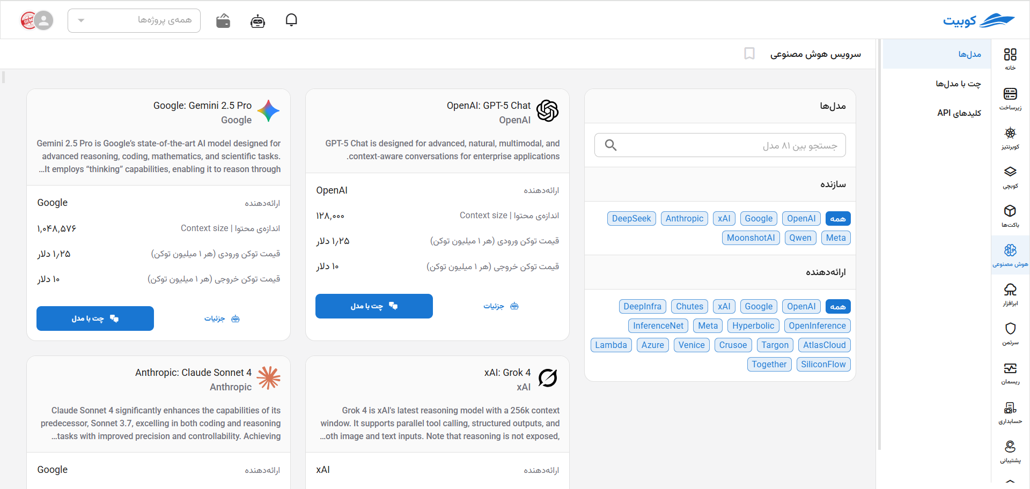Filter creator by Qwen chip
This screenshot has height=489, width=1030.
800,238
